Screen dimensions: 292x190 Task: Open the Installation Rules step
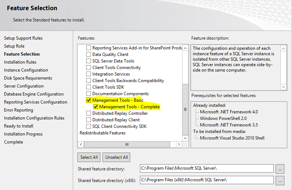(x=20, y=62)
